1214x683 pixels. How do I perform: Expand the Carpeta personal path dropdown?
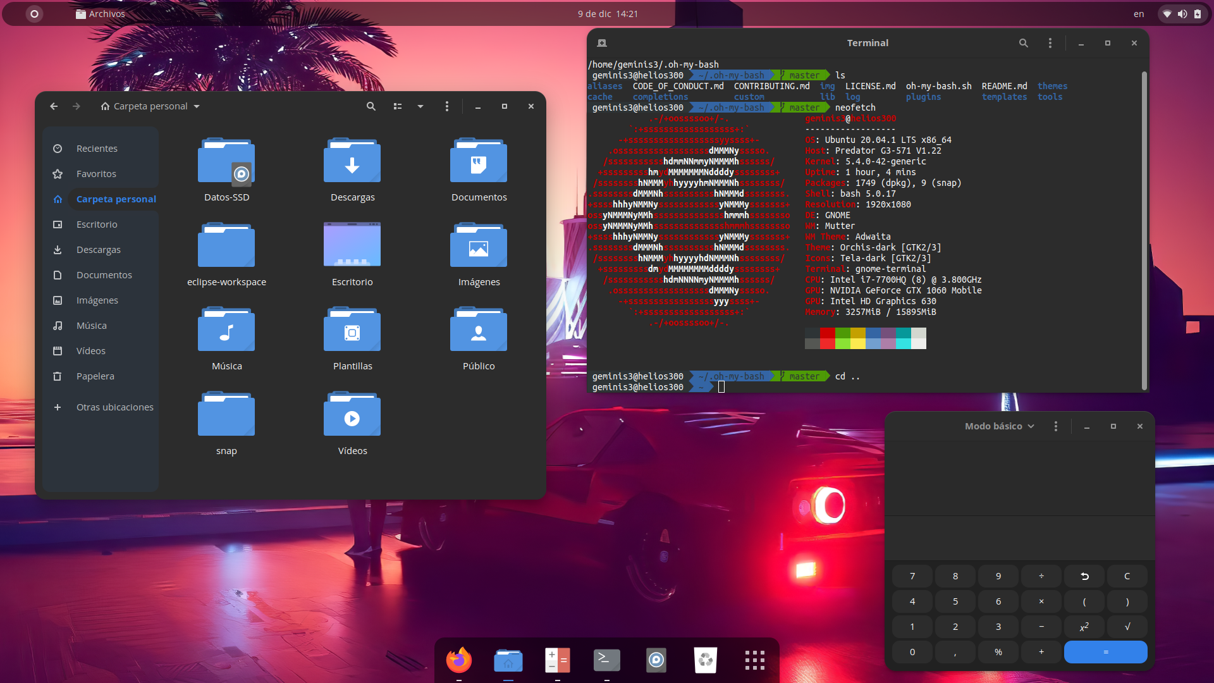click(x=197, y=106)
